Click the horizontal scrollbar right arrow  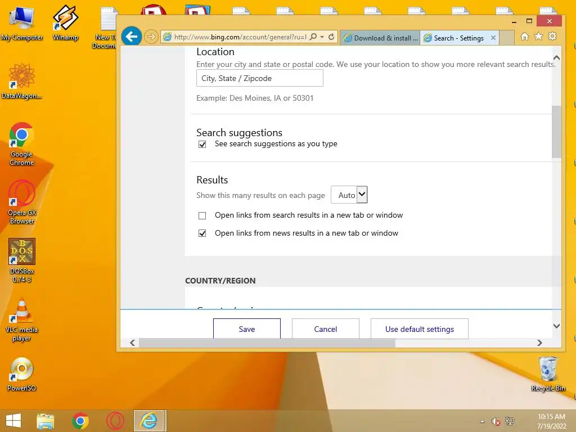pyautogui.click(x=539, y=343)
